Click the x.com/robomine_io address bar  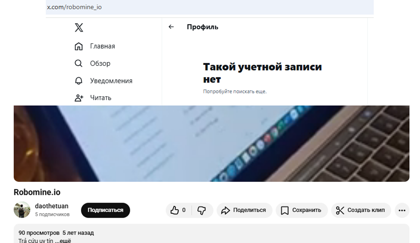[210, 7]
